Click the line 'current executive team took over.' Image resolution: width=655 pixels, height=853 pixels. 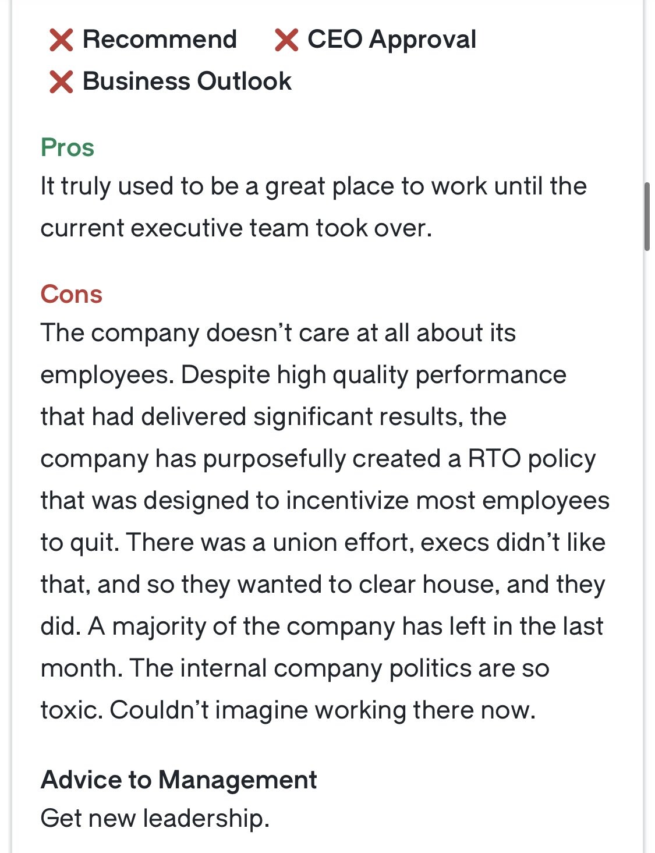click(x=236, y=228)
